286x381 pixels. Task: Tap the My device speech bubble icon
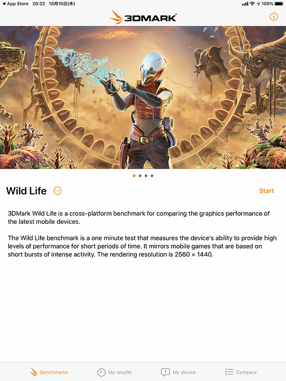165,372
